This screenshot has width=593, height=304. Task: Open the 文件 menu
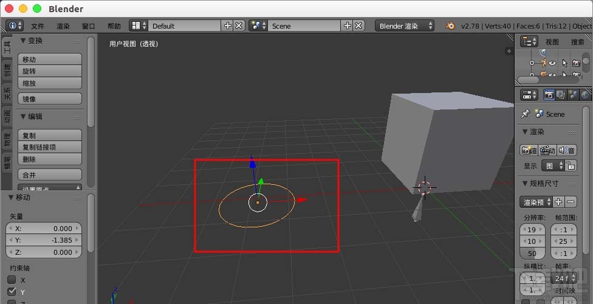coord(38,26)
